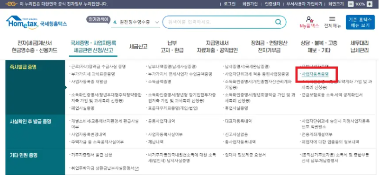Viewport: 379px width, 175px height.
Task: Open 신고사실없음
Action: point(236,134)
